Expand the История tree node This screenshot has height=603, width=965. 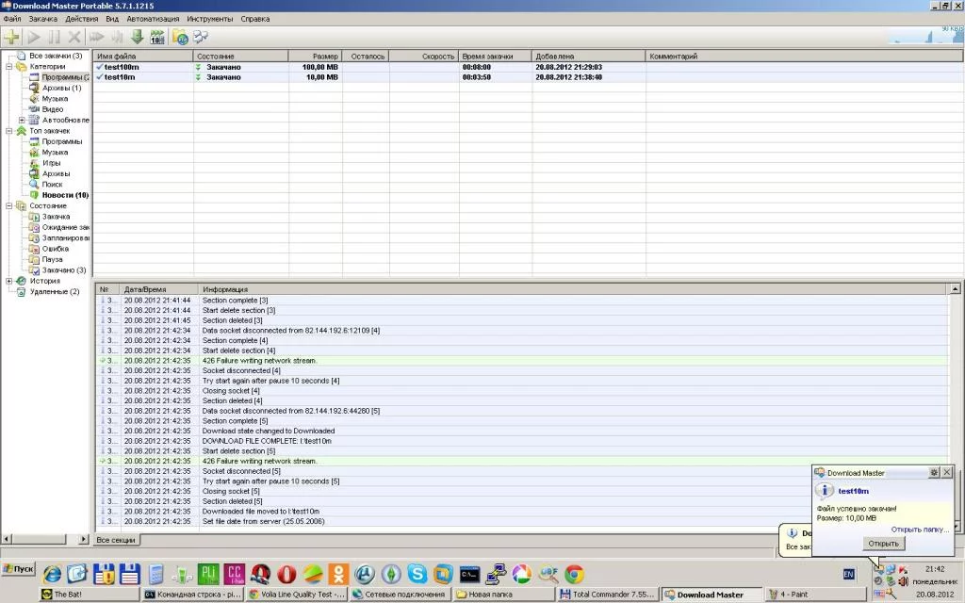point(9,281)
